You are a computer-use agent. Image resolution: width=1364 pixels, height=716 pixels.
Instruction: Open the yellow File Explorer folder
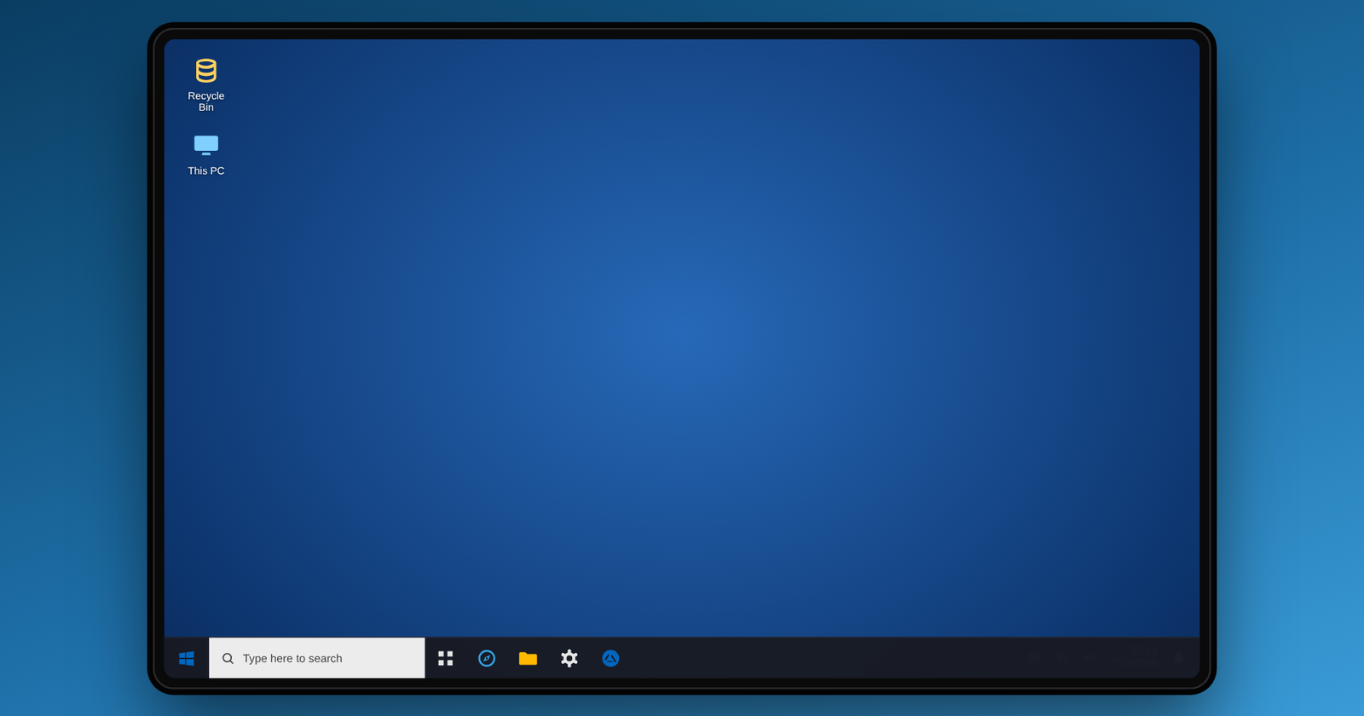(528, 658)
